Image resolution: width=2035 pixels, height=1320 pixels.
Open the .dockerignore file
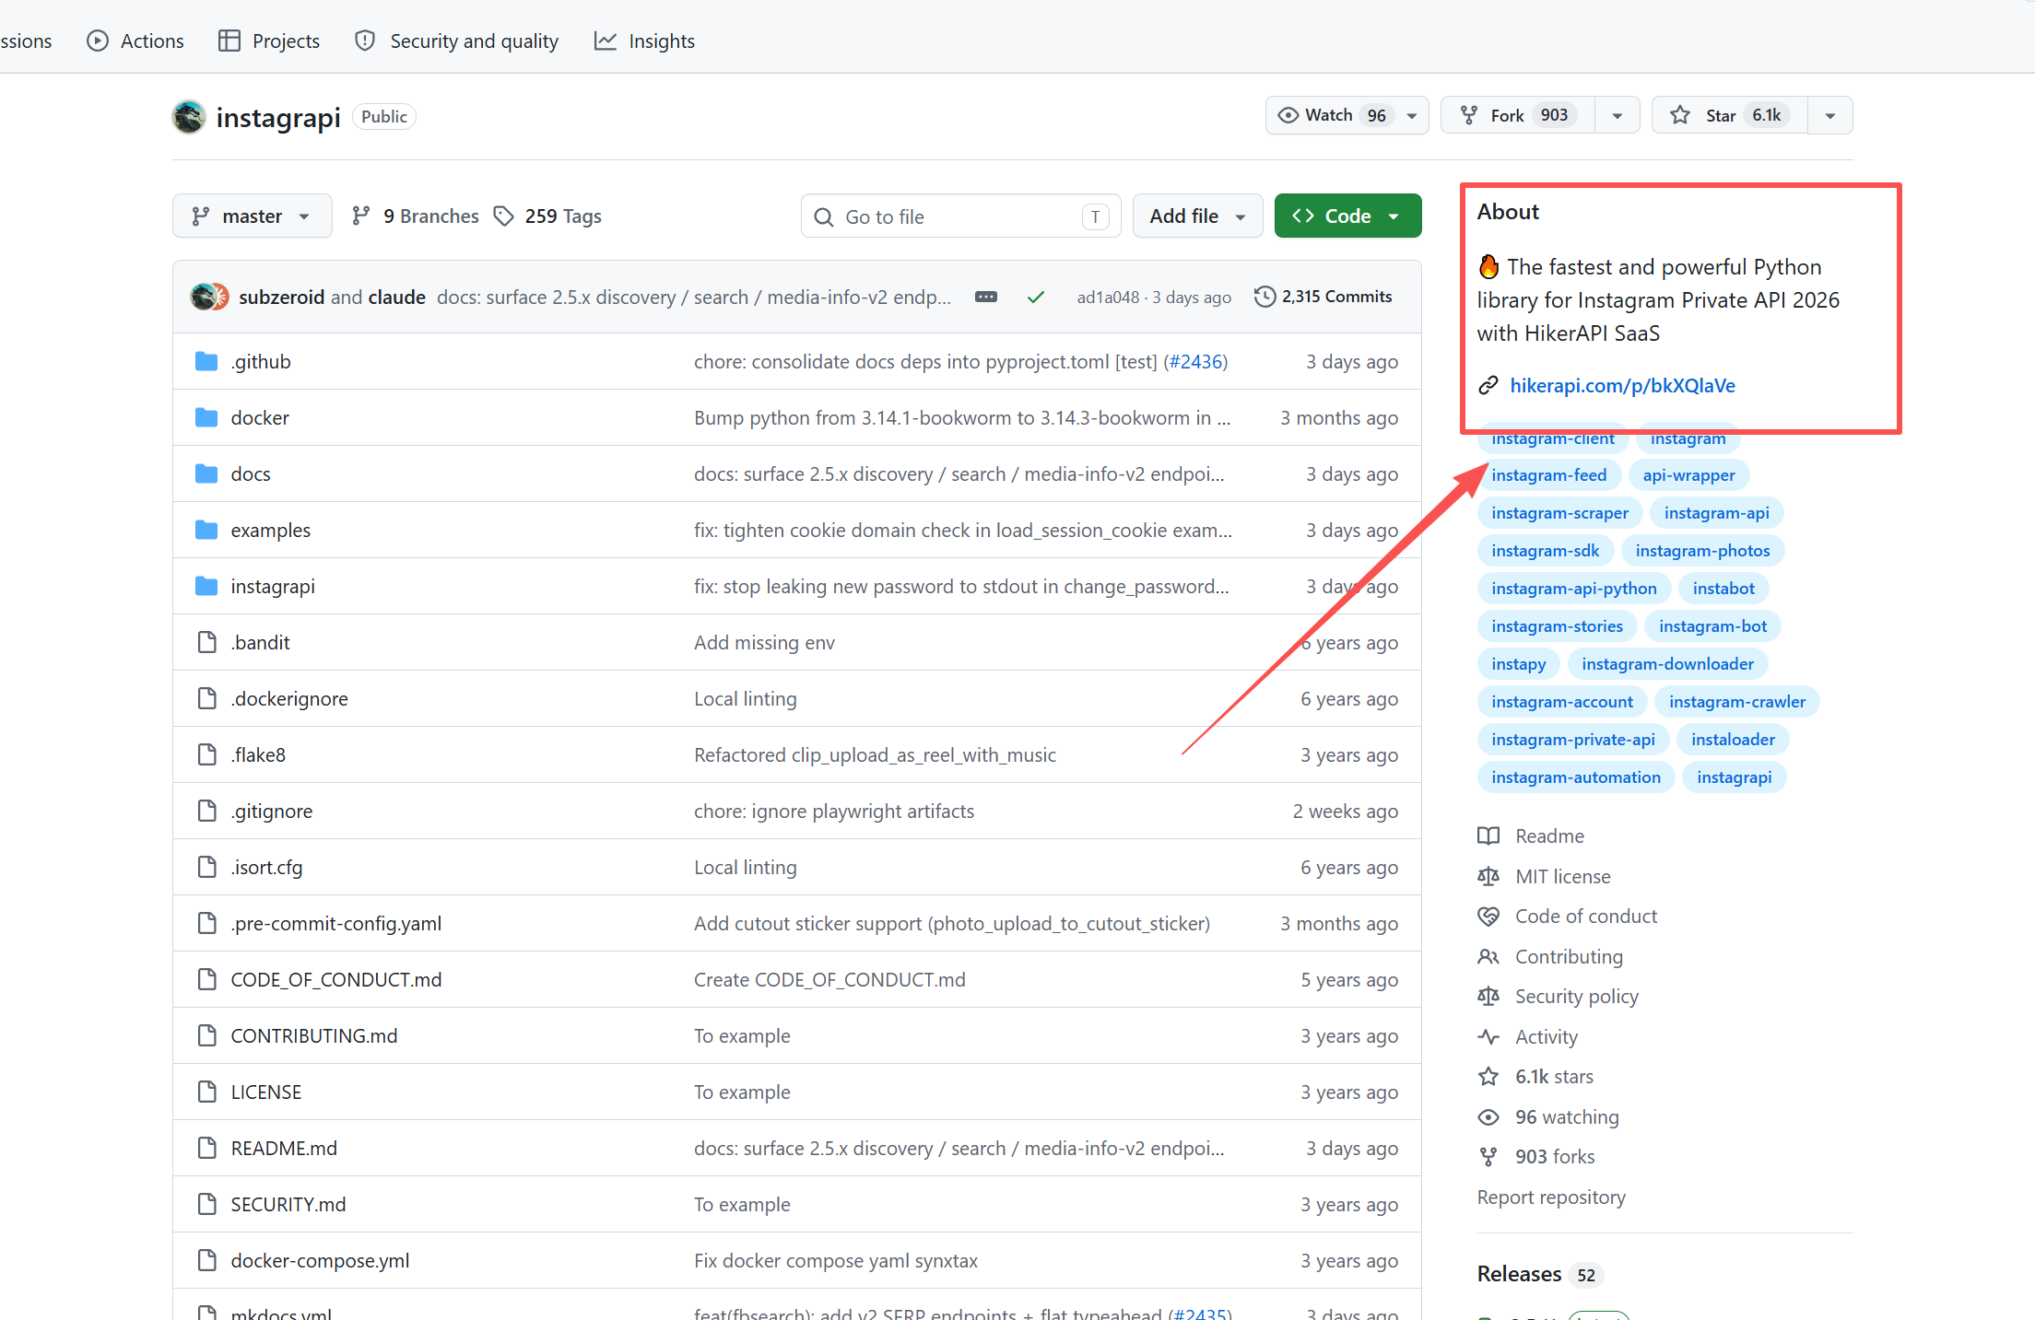coord(289,698)
